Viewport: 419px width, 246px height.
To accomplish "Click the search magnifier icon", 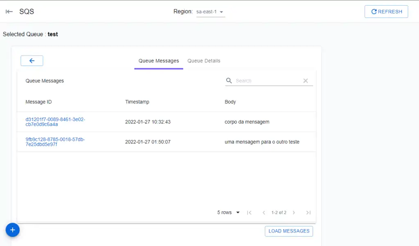I will 229,81.
